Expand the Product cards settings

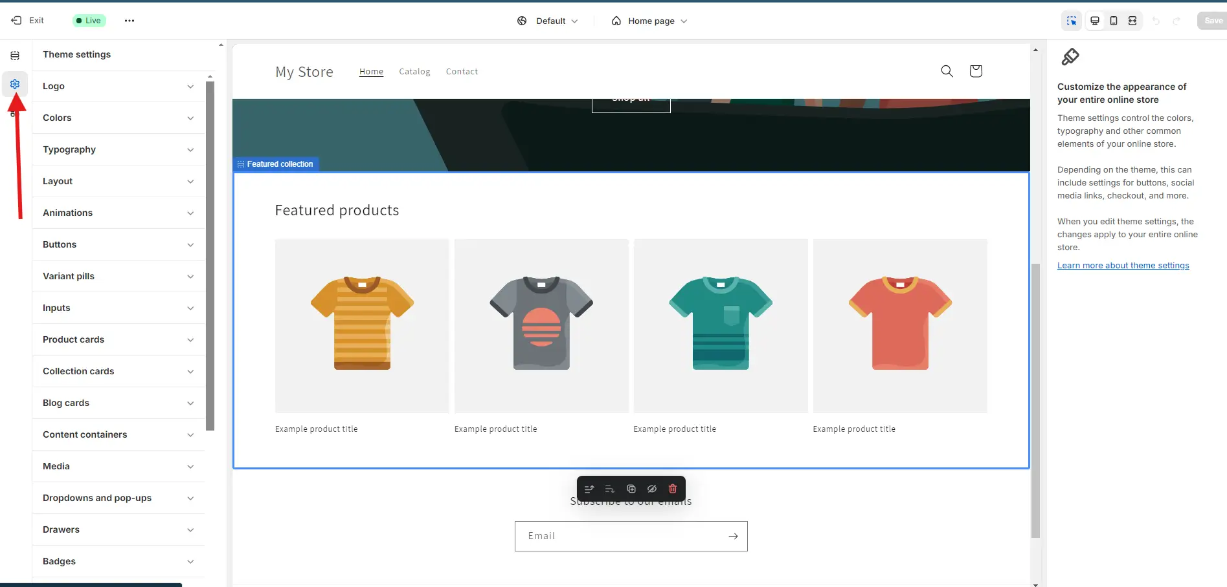pyautogui.click(x=118, y=339)
